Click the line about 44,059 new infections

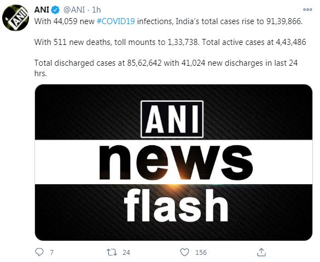pos(168,21)
